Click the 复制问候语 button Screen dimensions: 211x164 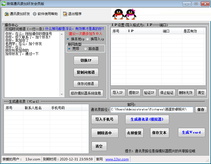click(x=86, y=72)
